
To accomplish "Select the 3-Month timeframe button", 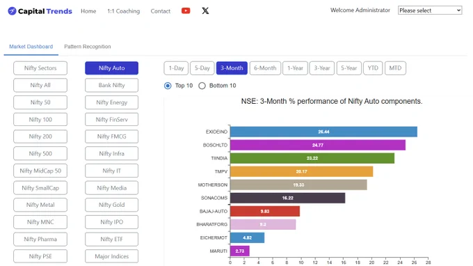I will pyautogui.click(x=232, y=68).
